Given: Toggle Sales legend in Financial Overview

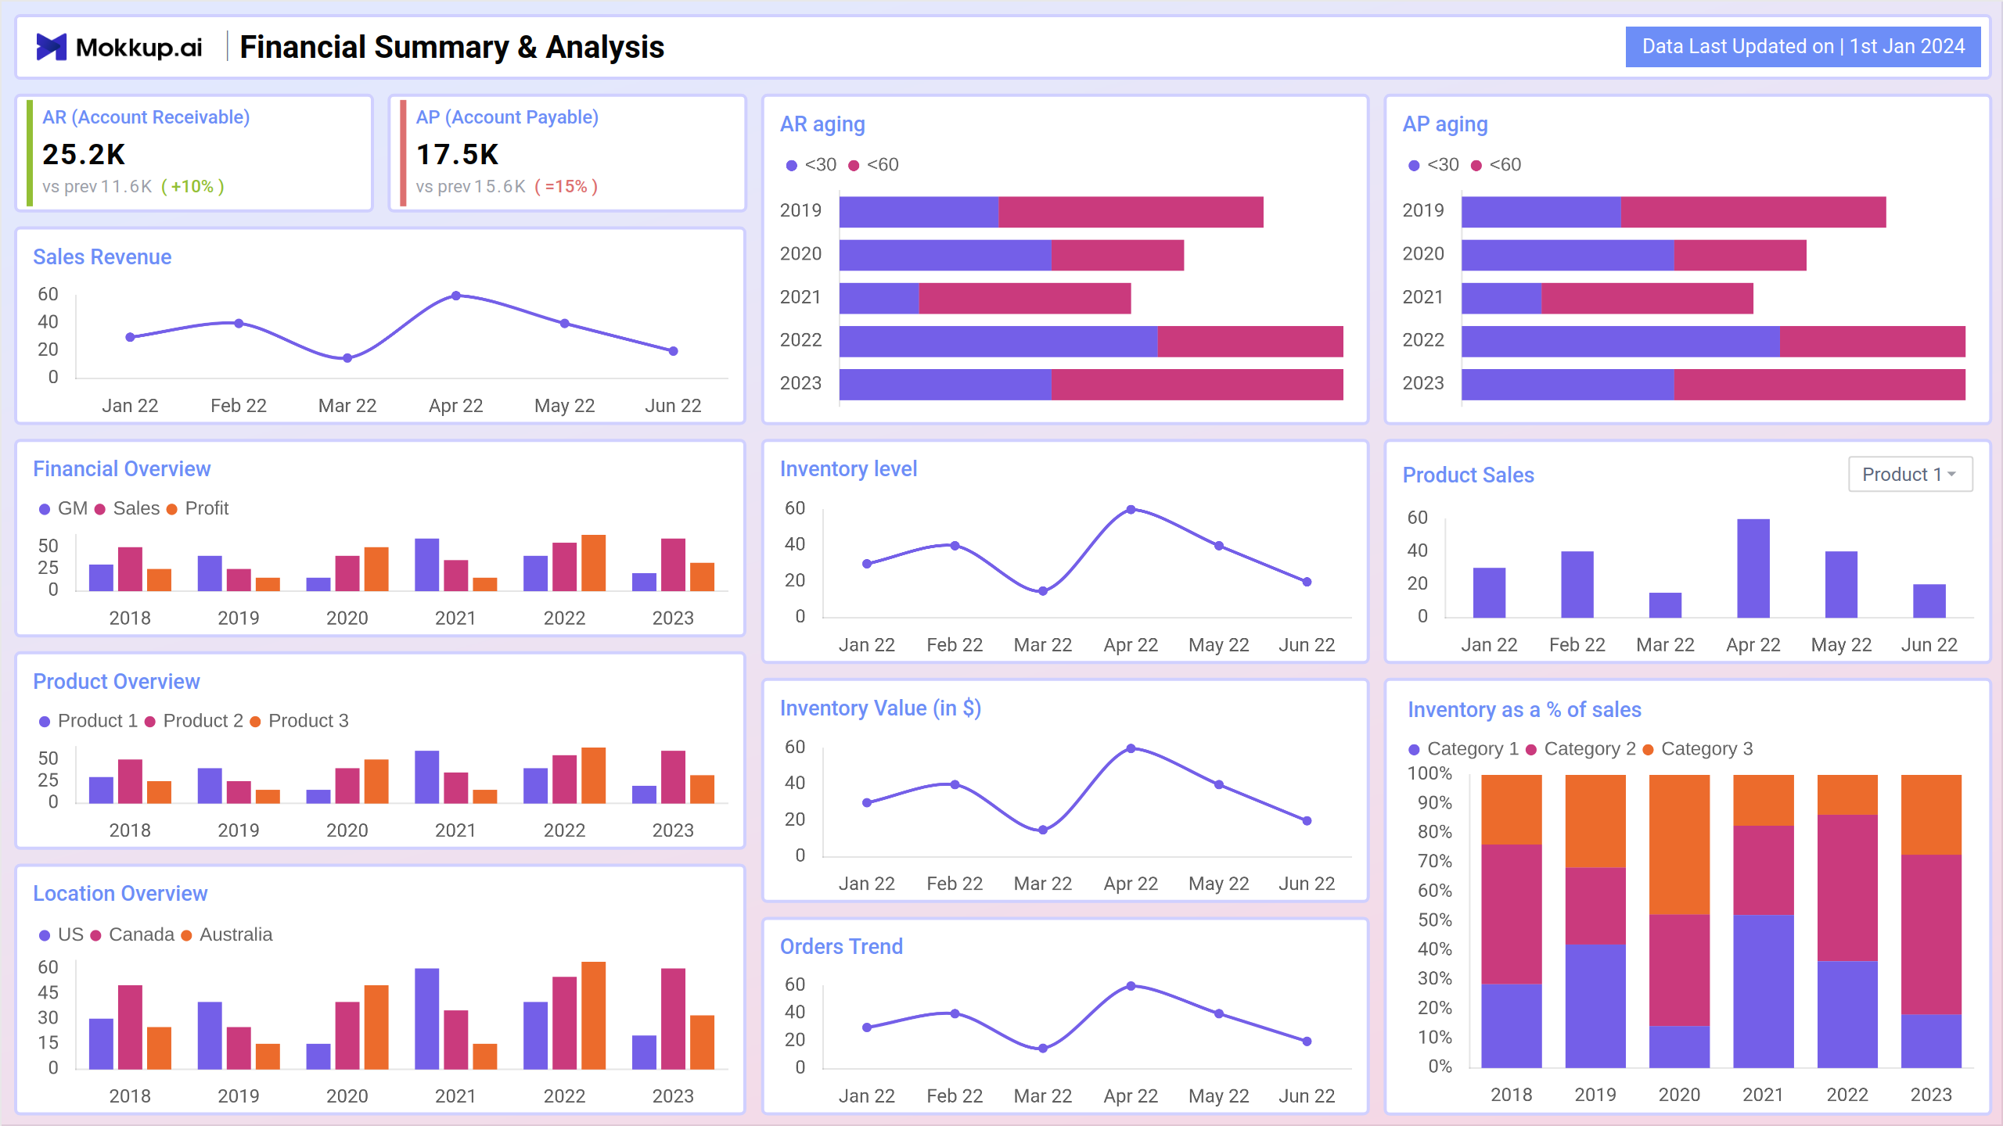Looking at the screenshot, I should tap(127, 508).
